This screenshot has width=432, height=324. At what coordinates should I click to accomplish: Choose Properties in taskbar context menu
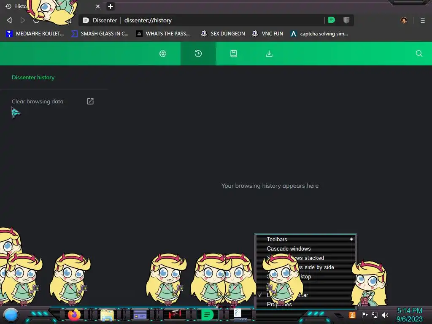point(306,304)
